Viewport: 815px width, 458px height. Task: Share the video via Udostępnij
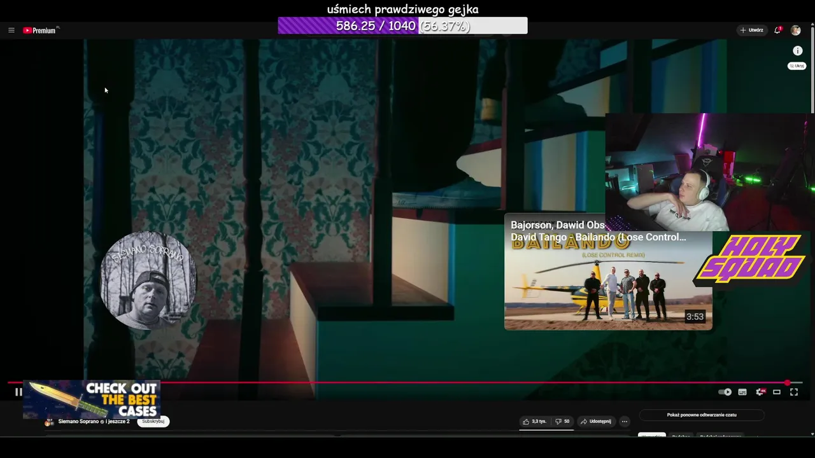(x=596, y=421)
